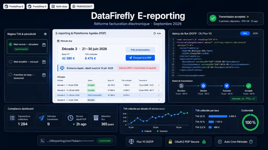
Task: Click the Brouillon document step icon
Action: [181, 86]
